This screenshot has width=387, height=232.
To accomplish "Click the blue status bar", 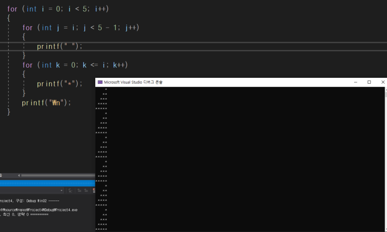I will coord(47,183).
